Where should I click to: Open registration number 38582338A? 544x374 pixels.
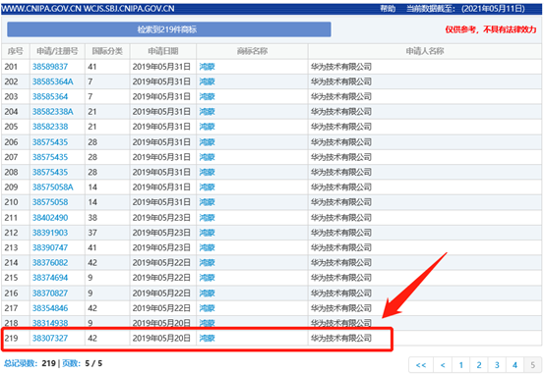coord(53,112)
